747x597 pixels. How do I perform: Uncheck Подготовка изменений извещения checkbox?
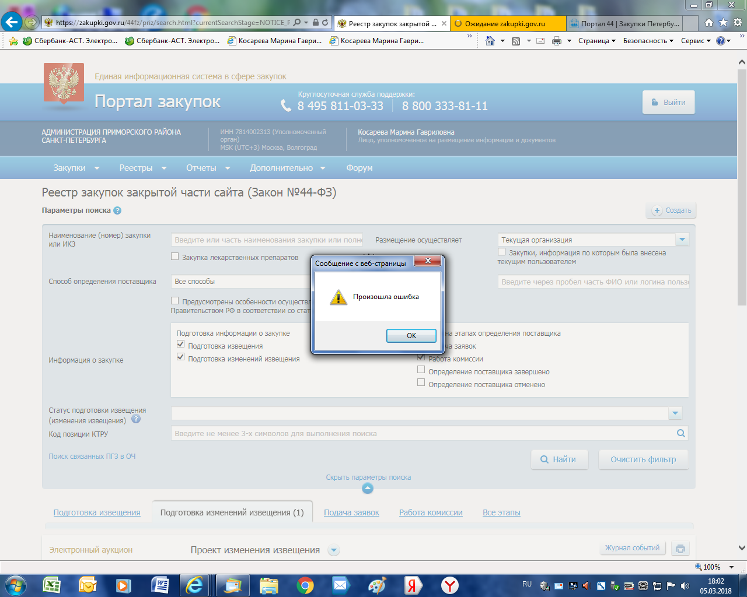(181, 357)
